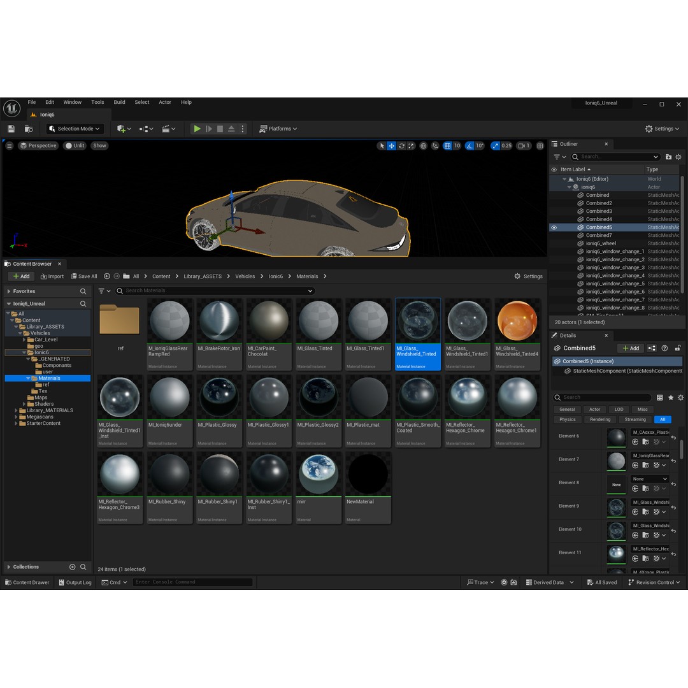Open the viewport Show flags menu
This screenshot has height=688, width=688.
click(99, 146)
